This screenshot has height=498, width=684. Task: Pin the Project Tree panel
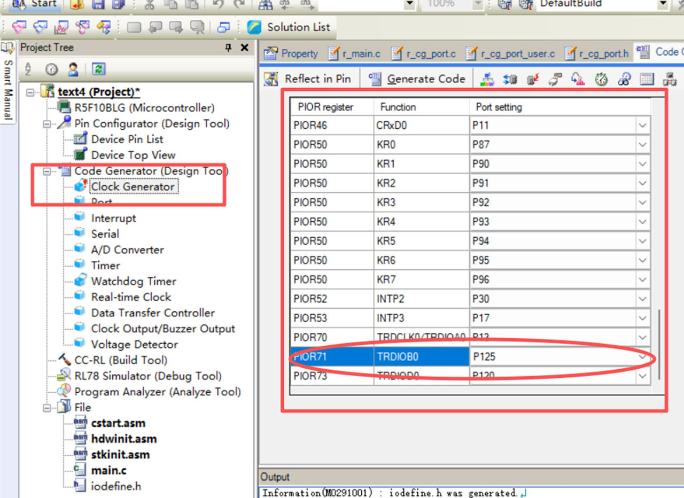point(228,48)
